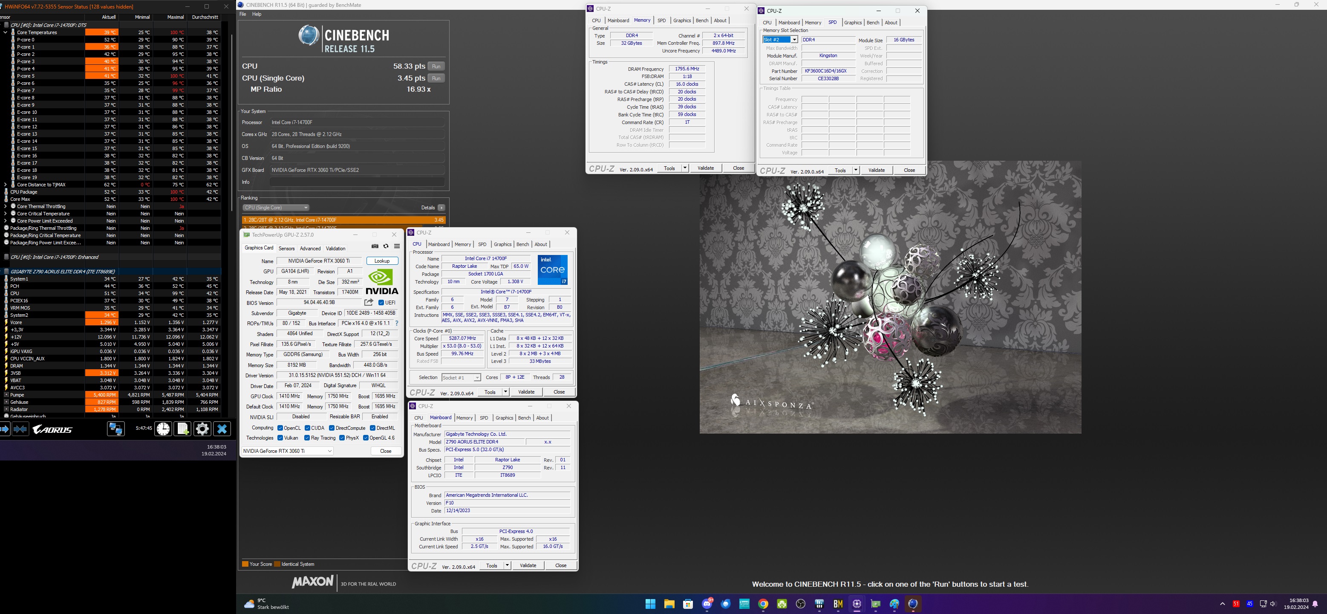Viewport: 1327px width, 614px height.
Task: Click the Close button in GPU-Z
Action: (386, 451)
